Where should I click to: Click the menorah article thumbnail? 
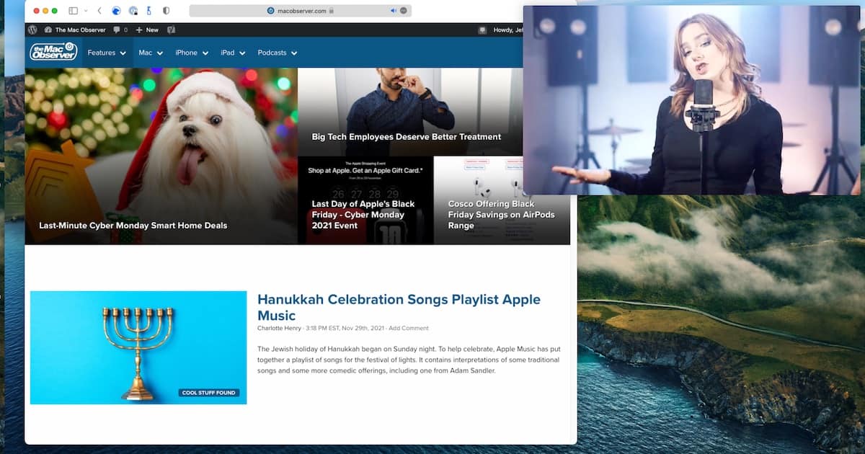point(138,347)
